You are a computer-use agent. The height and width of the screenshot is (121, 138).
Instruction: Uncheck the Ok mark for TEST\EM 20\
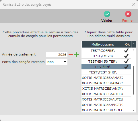coord(127,56)
